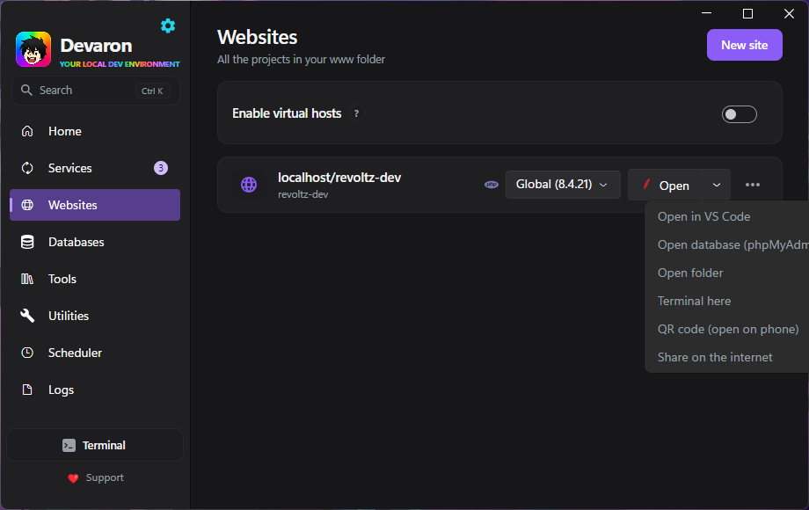
Task: Go to Utilities section
Action: pos(95,316)
